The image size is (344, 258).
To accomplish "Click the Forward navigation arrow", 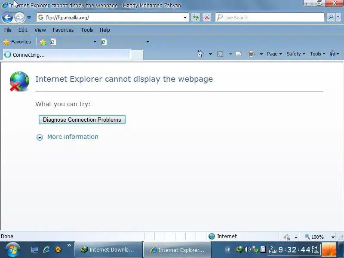I will pos(19,17).
